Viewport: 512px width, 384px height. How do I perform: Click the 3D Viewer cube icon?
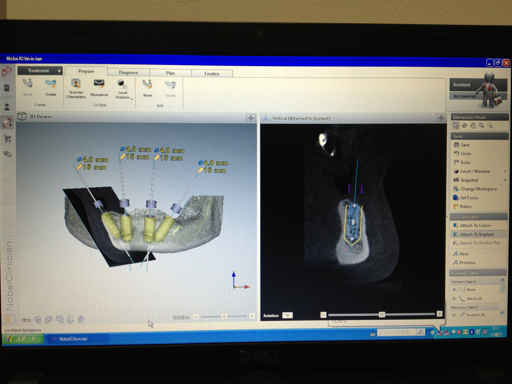coord(22,116)
